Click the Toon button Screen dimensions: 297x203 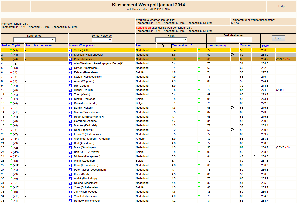pos(279,38)
